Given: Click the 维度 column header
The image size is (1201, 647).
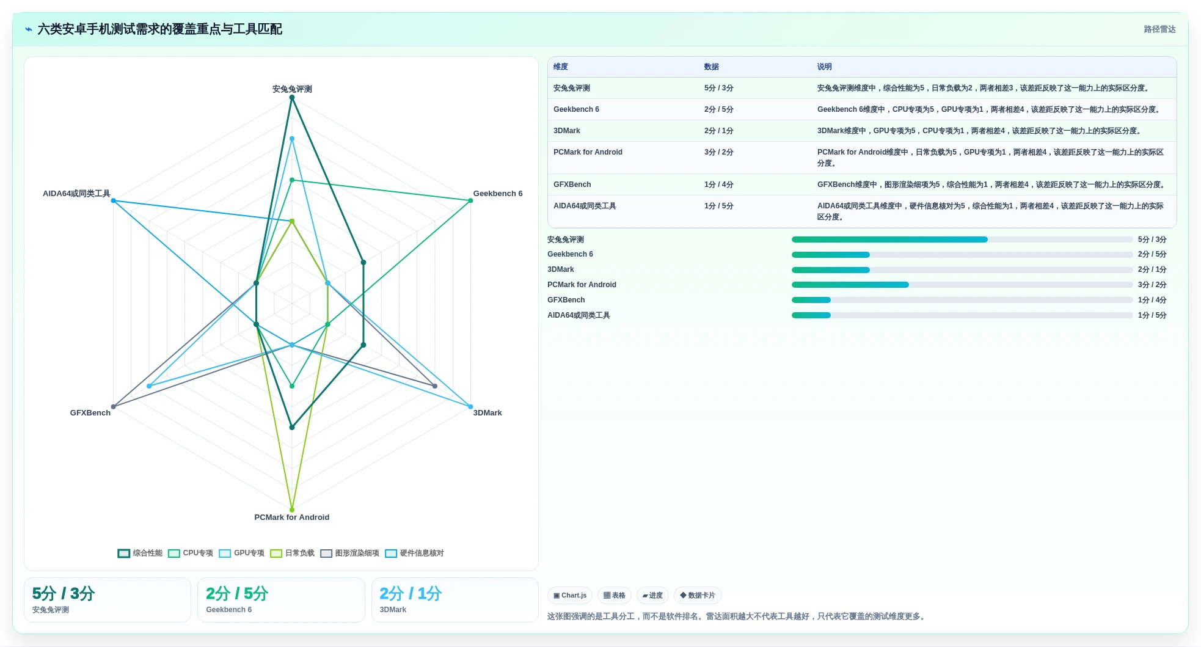Looking at the screenshot, I should (561, 67).
